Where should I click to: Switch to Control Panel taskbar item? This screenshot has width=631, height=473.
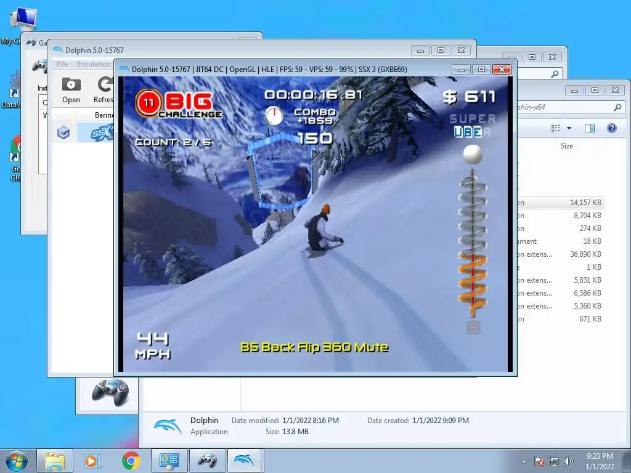click(169, 461)
